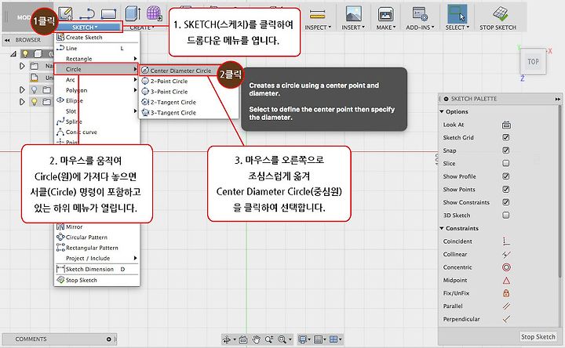Collapse the root component in browser tree
Screen dimensions: 565x348
coord(13,54)
